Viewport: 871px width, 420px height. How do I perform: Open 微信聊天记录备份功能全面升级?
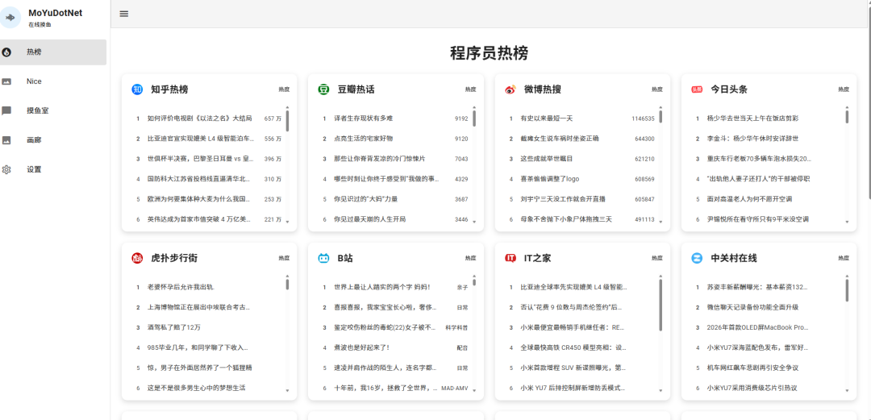pyautogui.click(x=752, y=307)
